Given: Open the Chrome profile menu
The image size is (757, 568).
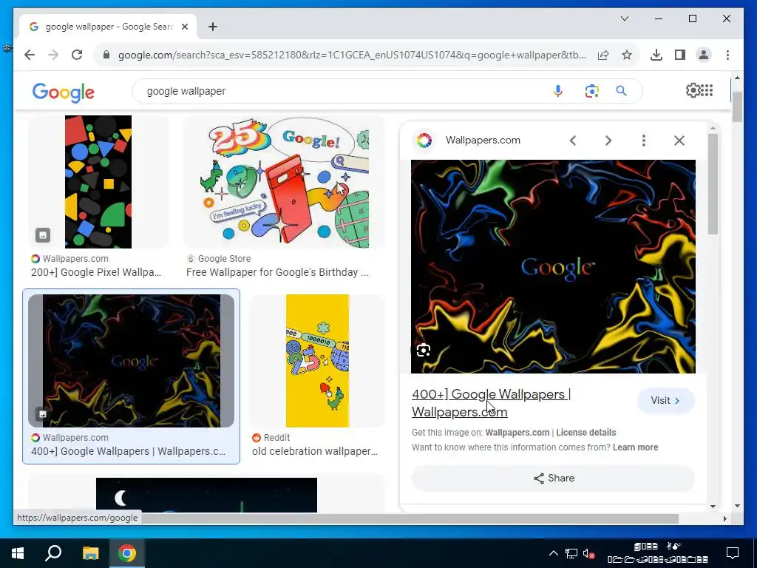Looking at the screenshot, I should pyautogui.click(x=704, y=55).
